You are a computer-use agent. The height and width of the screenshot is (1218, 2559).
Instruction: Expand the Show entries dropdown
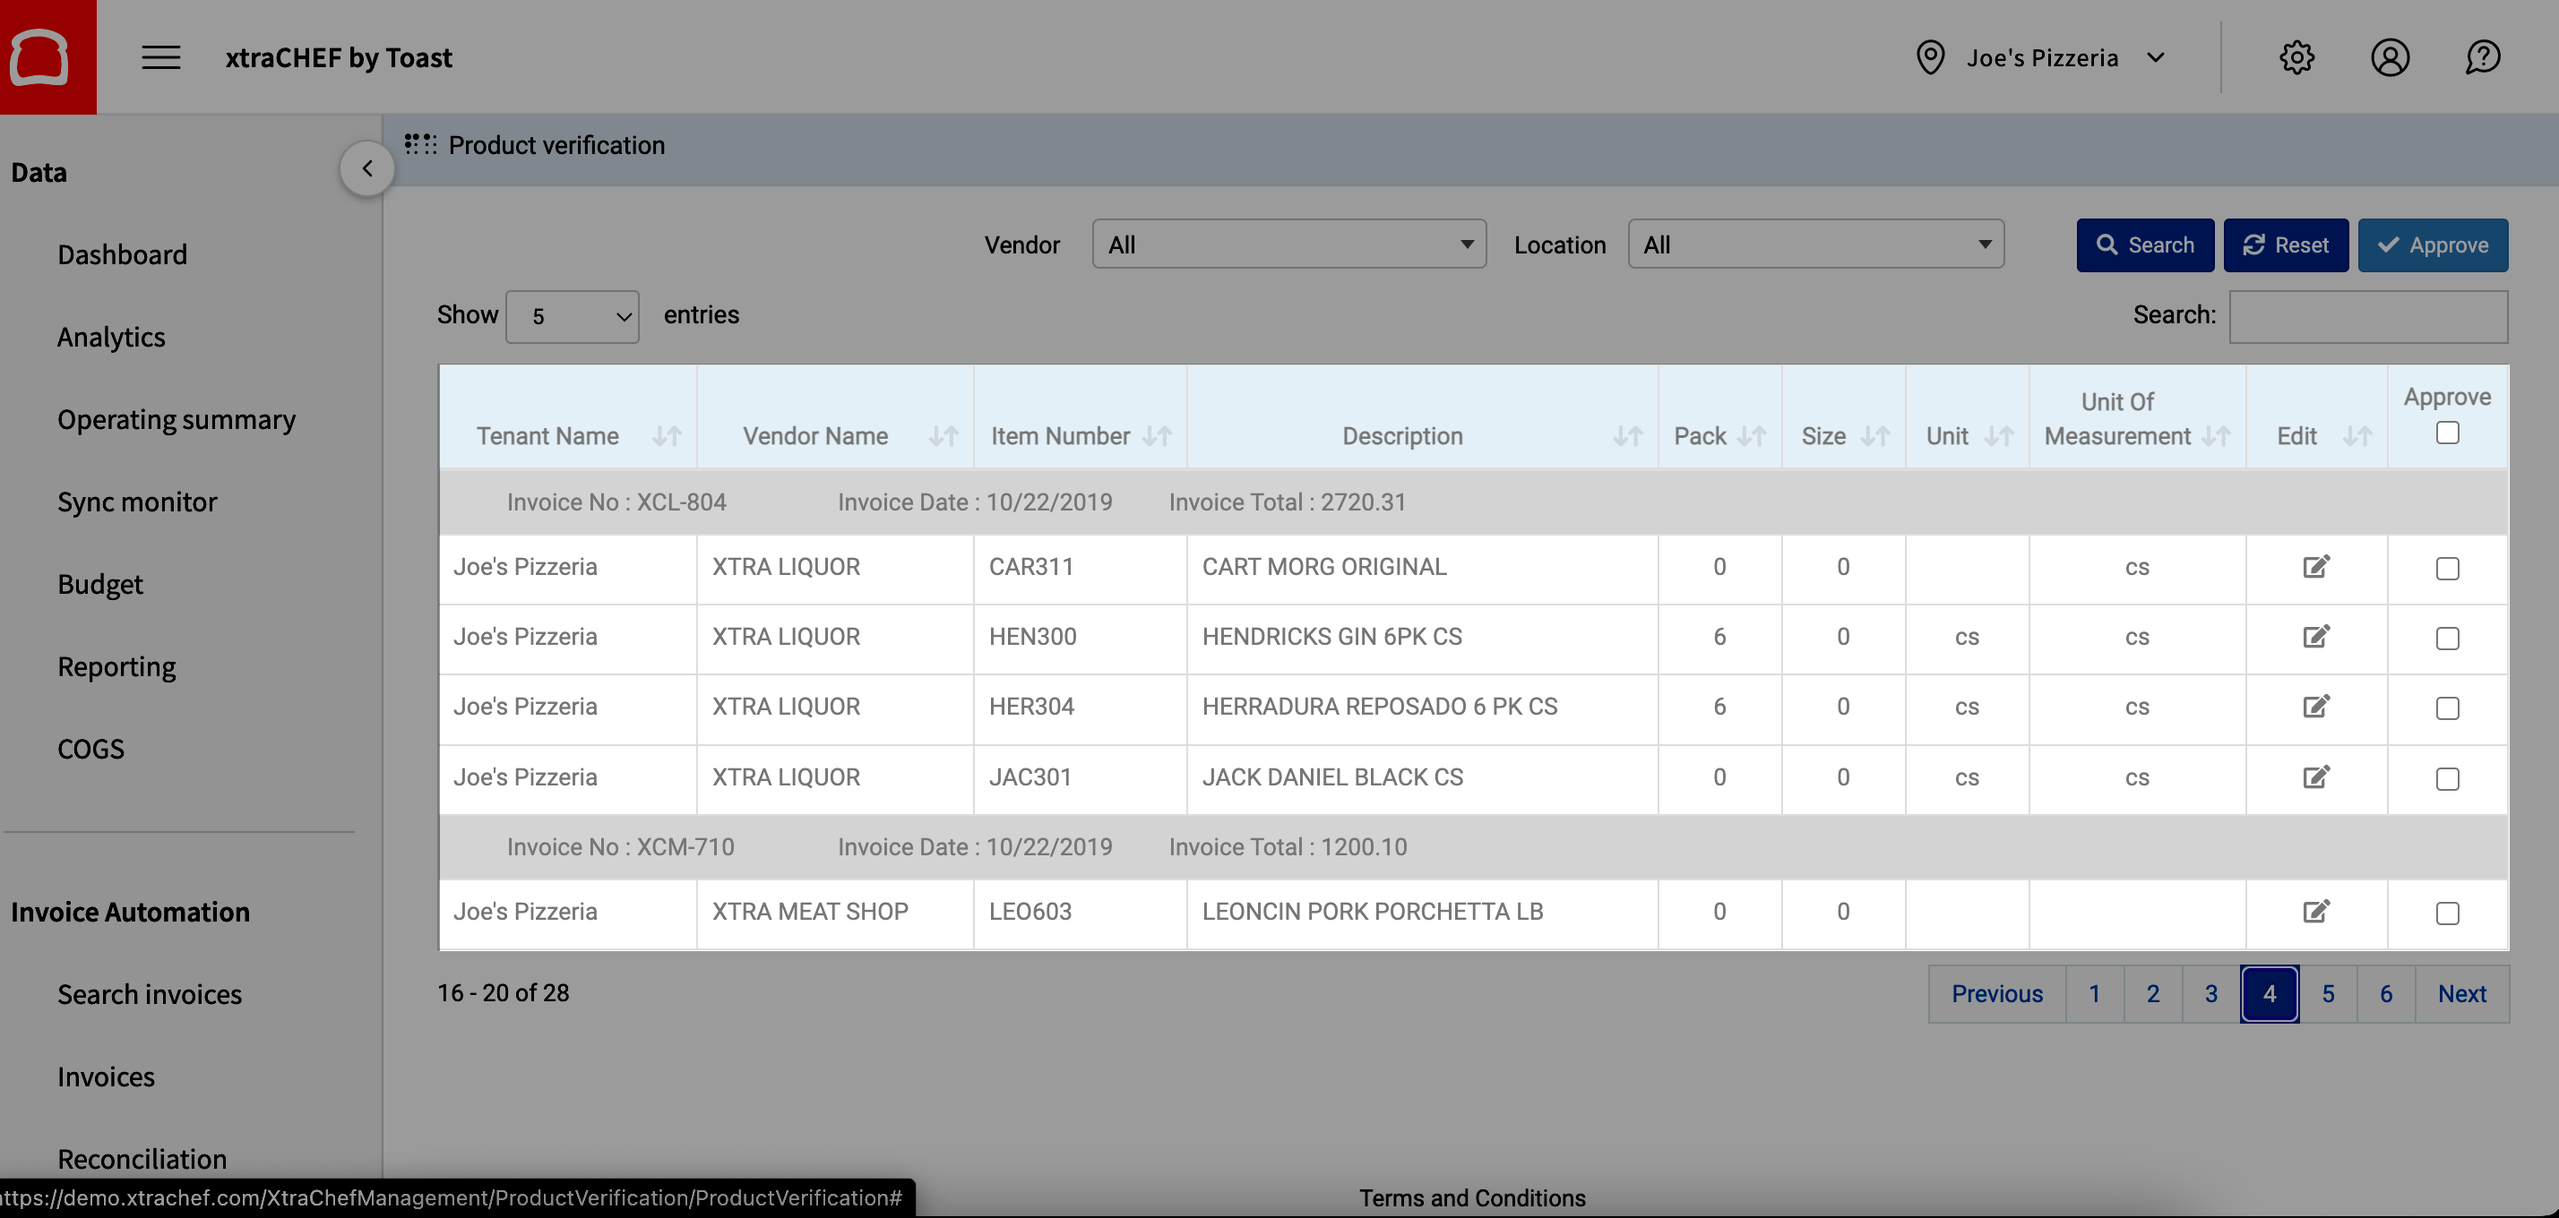(573, 317)
